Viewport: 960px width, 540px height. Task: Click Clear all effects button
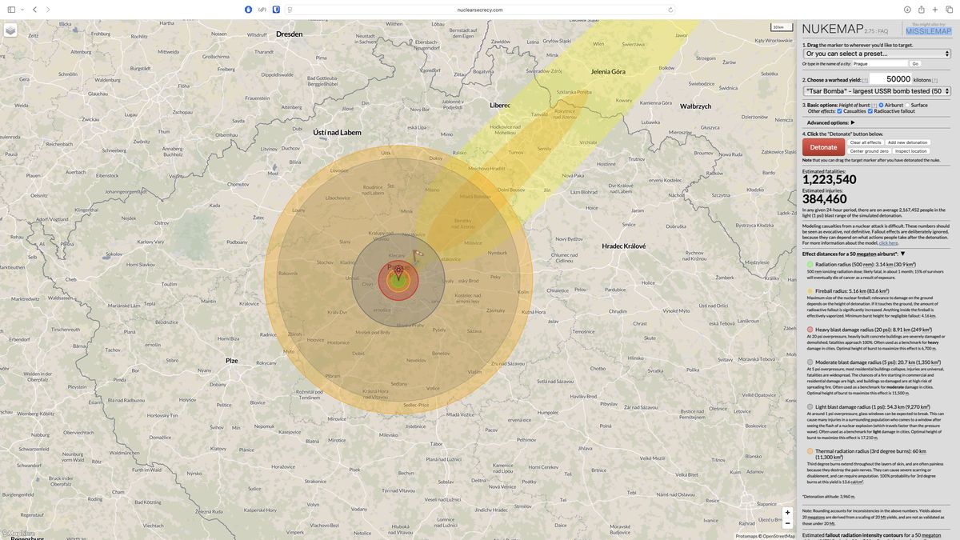tap(866, 142)
